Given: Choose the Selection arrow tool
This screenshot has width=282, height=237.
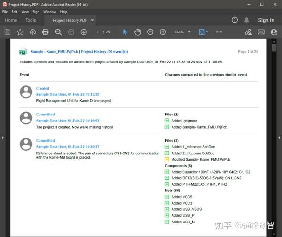Looking at the screenshot, I should click(x=125, y=32).
